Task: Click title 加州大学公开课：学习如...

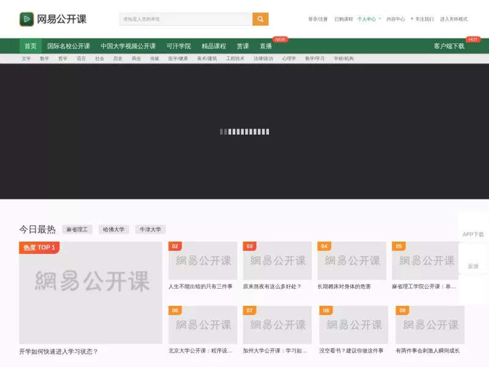Action: click(274, 350)
